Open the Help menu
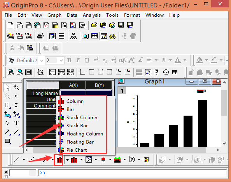 coord(174,15)
